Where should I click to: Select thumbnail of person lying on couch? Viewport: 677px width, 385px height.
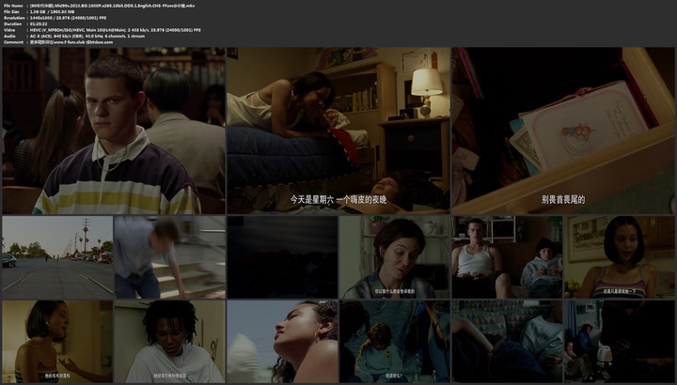[x=507, y=342]
